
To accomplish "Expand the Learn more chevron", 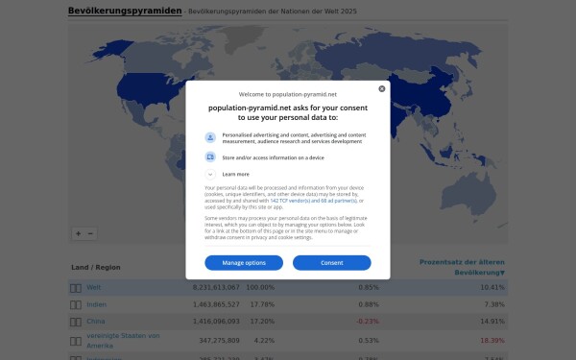I will 210,174.
